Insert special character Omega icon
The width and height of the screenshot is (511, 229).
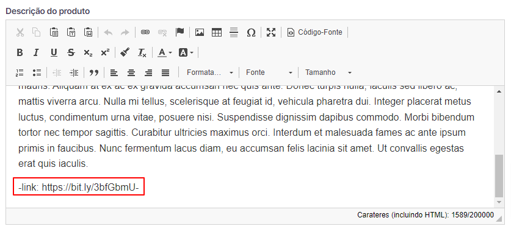point(251,32)
